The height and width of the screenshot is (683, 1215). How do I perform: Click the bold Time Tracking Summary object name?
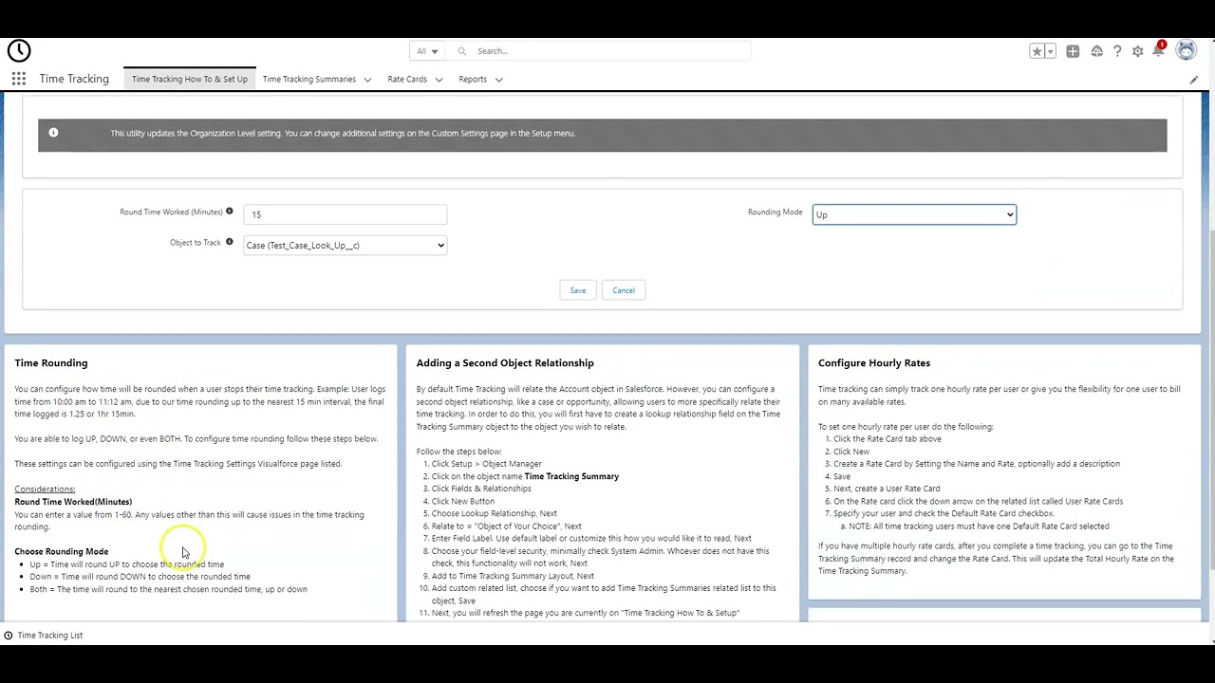pos(571,476)
